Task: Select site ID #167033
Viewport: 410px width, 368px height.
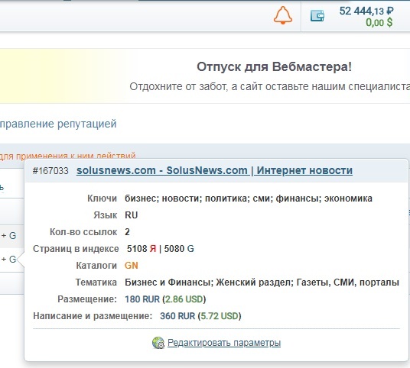Action: click(50, 171)
